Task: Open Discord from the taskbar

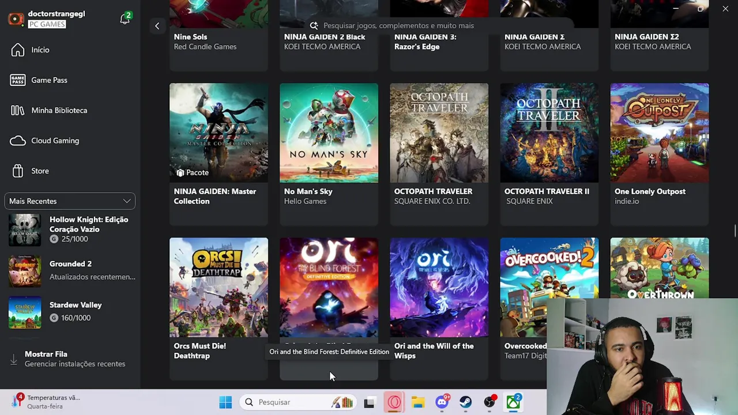Action: click(x=442, y=402)
